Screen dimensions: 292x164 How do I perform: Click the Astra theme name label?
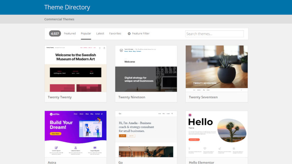point(52,162)
